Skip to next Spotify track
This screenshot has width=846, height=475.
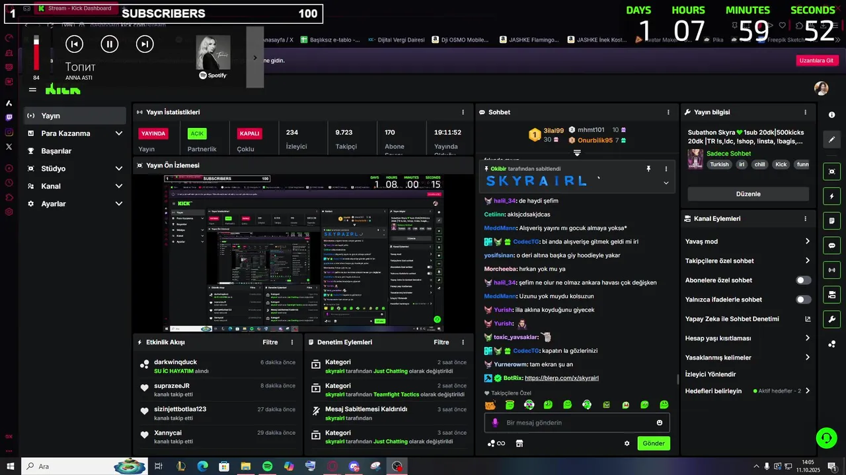144,44
